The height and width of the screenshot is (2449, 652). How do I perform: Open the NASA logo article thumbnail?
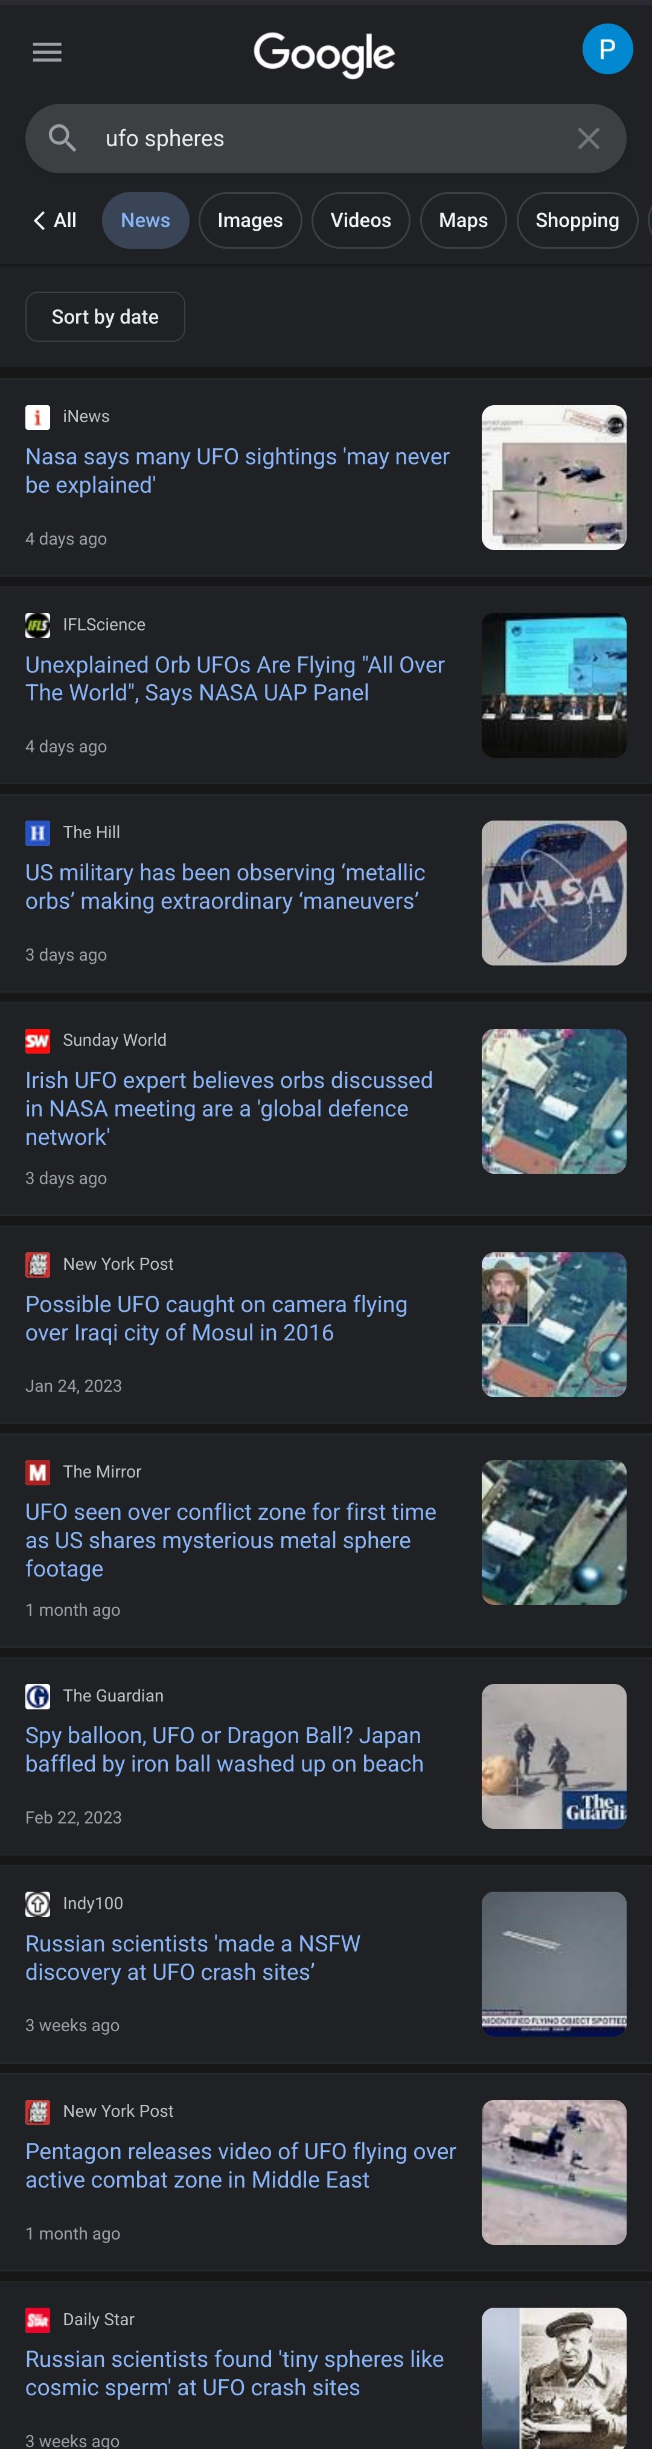[x=553, y=892]
